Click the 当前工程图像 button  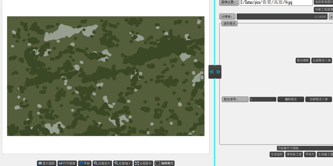point(323,10)
